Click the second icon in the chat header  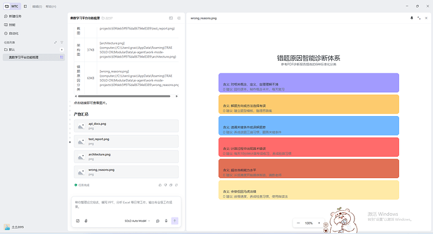(179, 18)
